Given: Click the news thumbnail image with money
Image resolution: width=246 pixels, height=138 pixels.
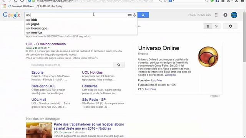Looking at the screenshot, I should 39,130.
